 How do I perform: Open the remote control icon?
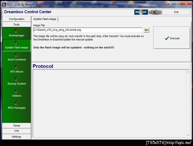click(155, 12)
